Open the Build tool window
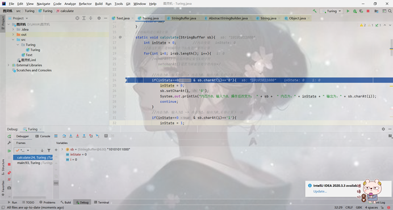393x210 pixels. 66,202
